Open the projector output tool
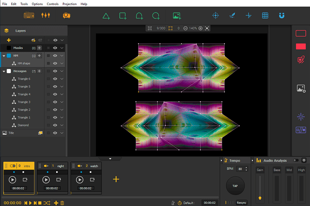Screen dimensions: 310x206 click(67, 15)
